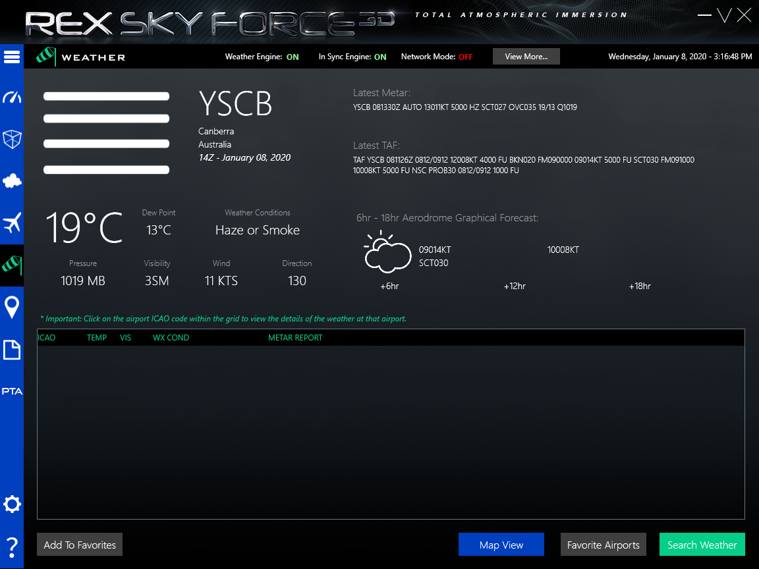This screenshot has width=759, height=569.
Task: Click the 130 wind direction value
Action: pyautogui.click(x=296, y=281)
